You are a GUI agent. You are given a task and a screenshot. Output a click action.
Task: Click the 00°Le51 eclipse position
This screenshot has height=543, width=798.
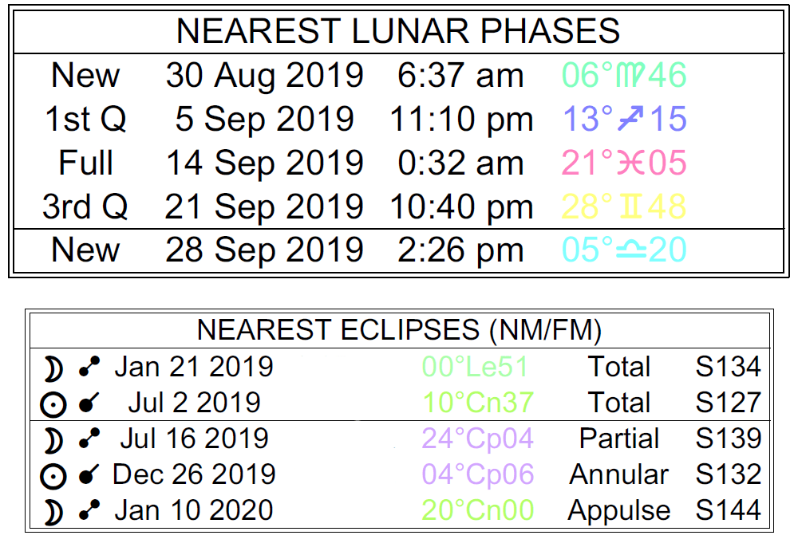(475, 368)
